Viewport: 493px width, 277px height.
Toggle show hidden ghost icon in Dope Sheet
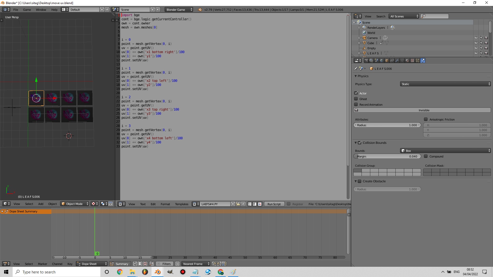140,264
